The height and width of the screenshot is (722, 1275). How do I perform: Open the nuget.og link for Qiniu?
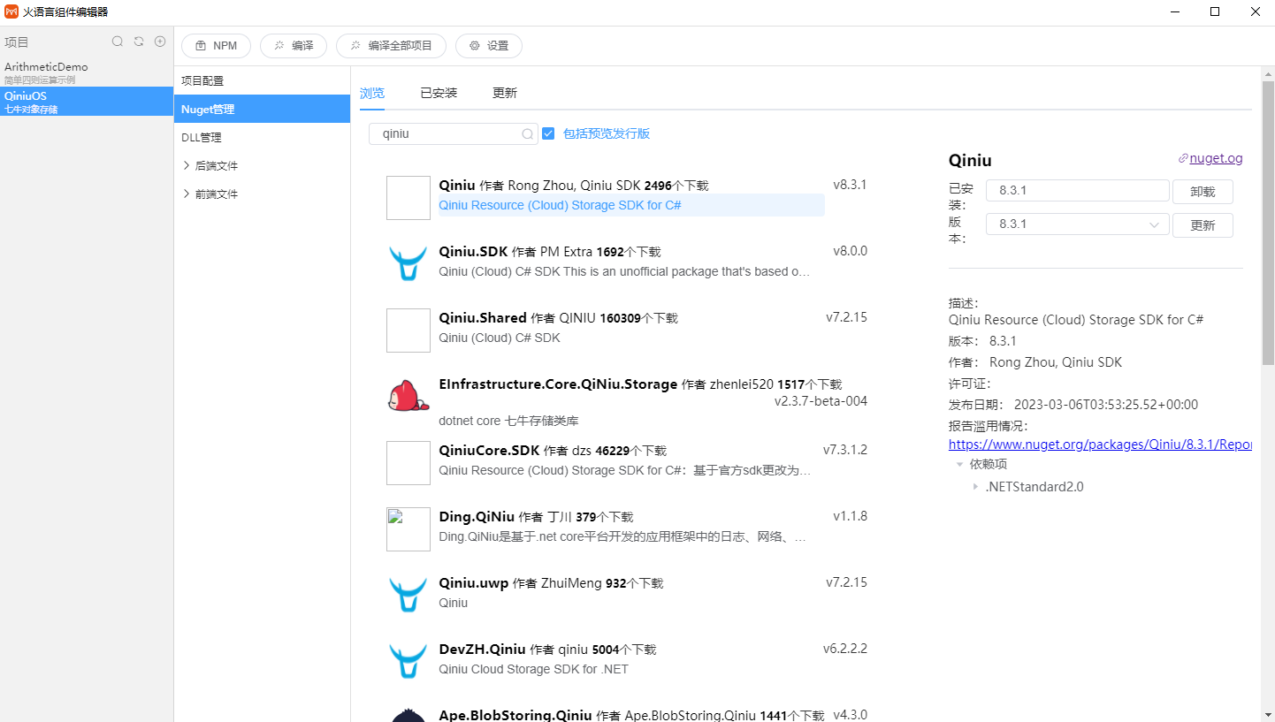click(1216, 157)
